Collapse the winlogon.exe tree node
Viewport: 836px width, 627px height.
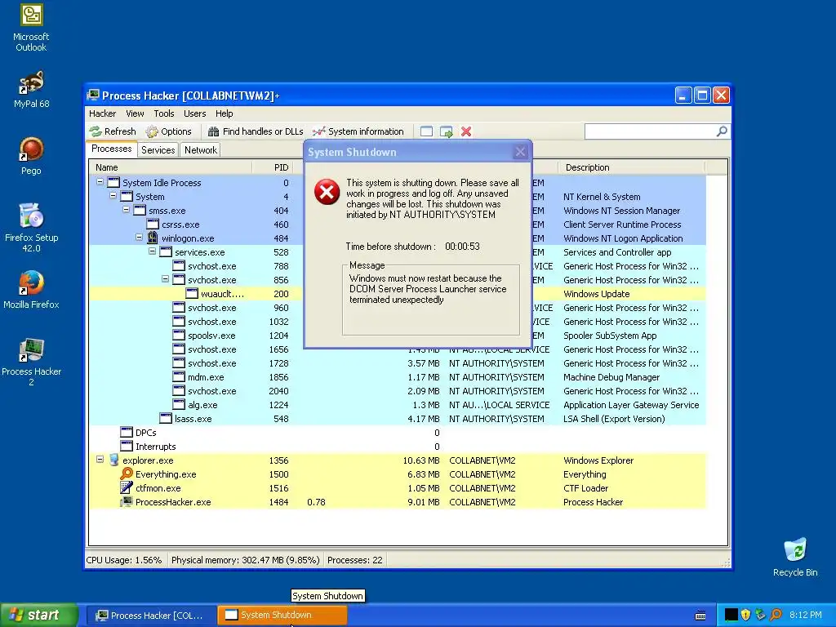(x=139, y=238)
